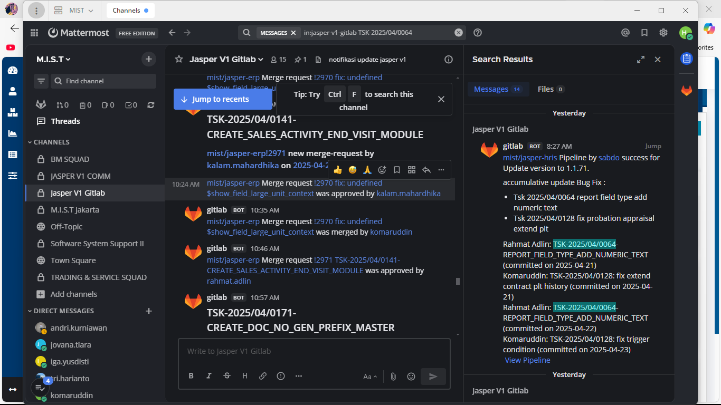Open the M.I.S.T team menu dropdown
This screenshot has height=405, width=721.
[x=53, y=60]
